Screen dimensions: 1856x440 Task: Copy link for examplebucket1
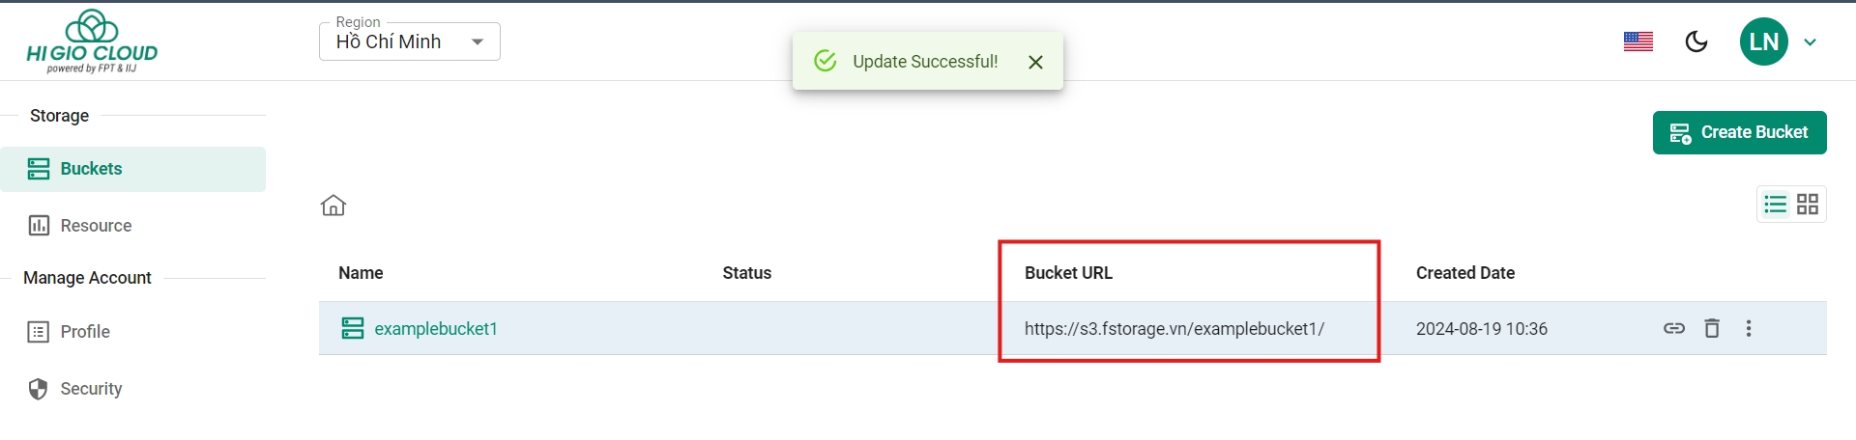click(1674, 328)
